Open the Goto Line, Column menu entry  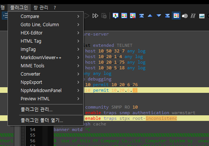tap(45, 25)
